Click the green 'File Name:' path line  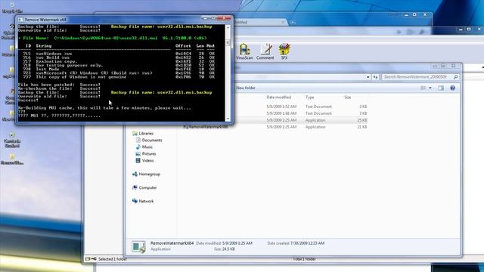tap(113, 38)
